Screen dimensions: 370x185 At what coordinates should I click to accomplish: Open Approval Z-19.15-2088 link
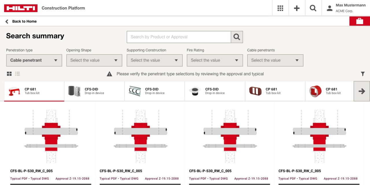pyautogui.click(x=72, y=178)
